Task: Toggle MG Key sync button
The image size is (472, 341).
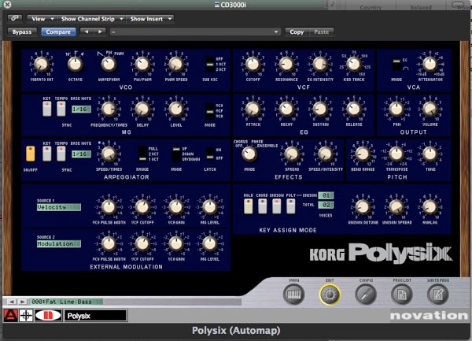Action: pyautogui.click(x=46, y=109)
